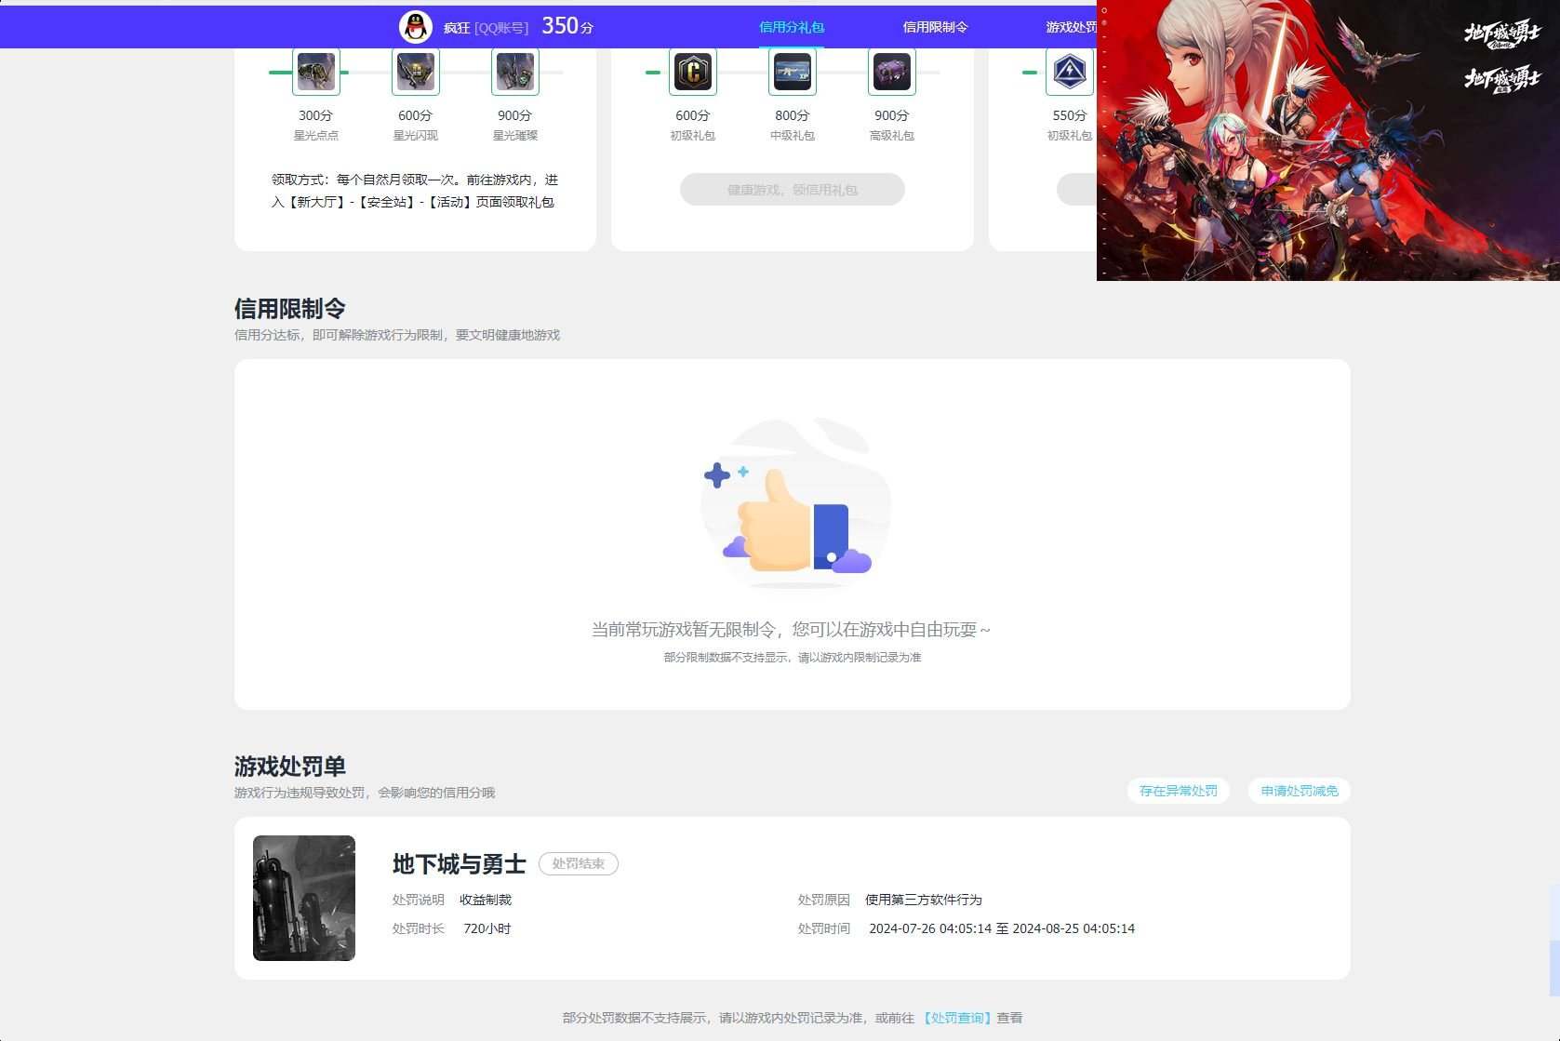The image size is (1560, 1041).
Task: Click the 550分 初级礼包 badge icon
Action: [x=1070, y=72]
